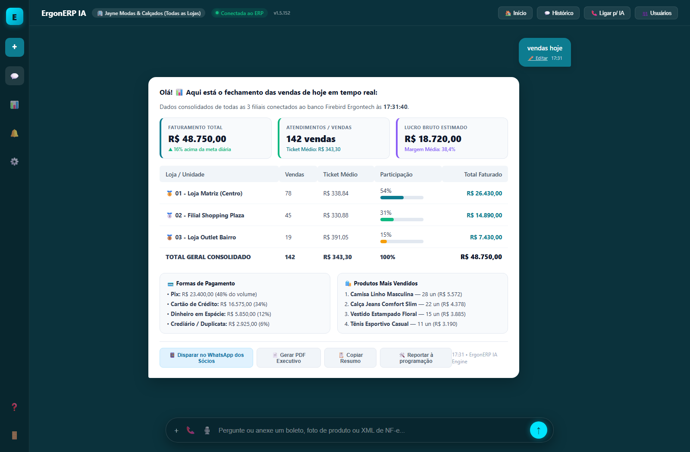The height and width of the screenshot is (452, 690).
Task: Click Disparar no WhatsApp dos Sócios button
Action: coord(206,358)
